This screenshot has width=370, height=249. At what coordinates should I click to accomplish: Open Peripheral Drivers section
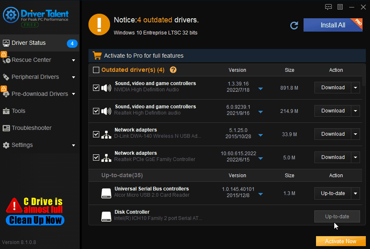point(39,77)
